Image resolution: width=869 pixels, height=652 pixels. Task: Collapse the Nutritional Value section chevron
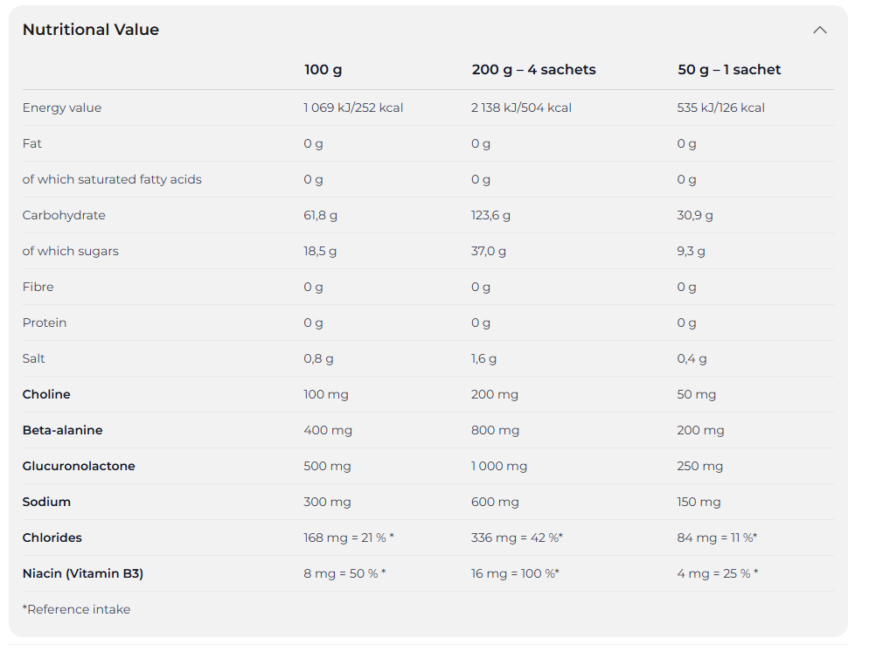click(820, 30)
